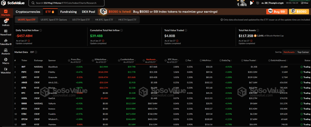Switch to Cryptocurrencies tab

[28, 12]
